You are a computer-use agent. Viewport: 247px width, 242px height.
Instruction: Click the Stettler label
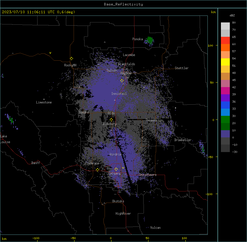182,68
